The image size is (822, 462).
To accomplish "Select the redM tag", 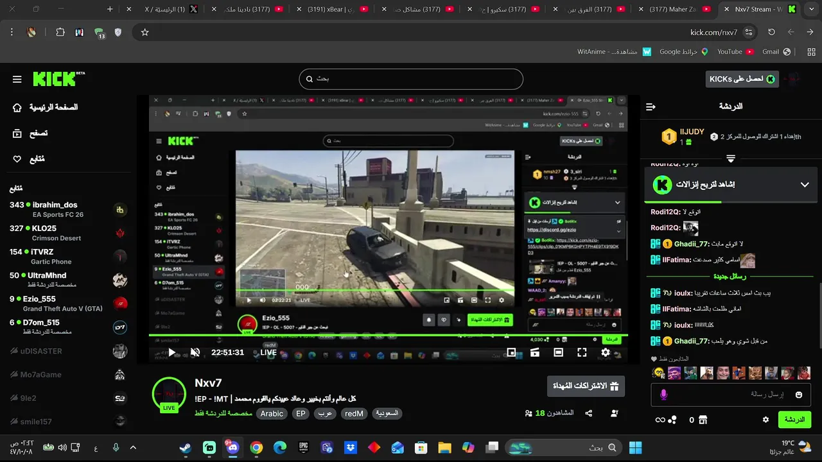I will coord(354,414).
